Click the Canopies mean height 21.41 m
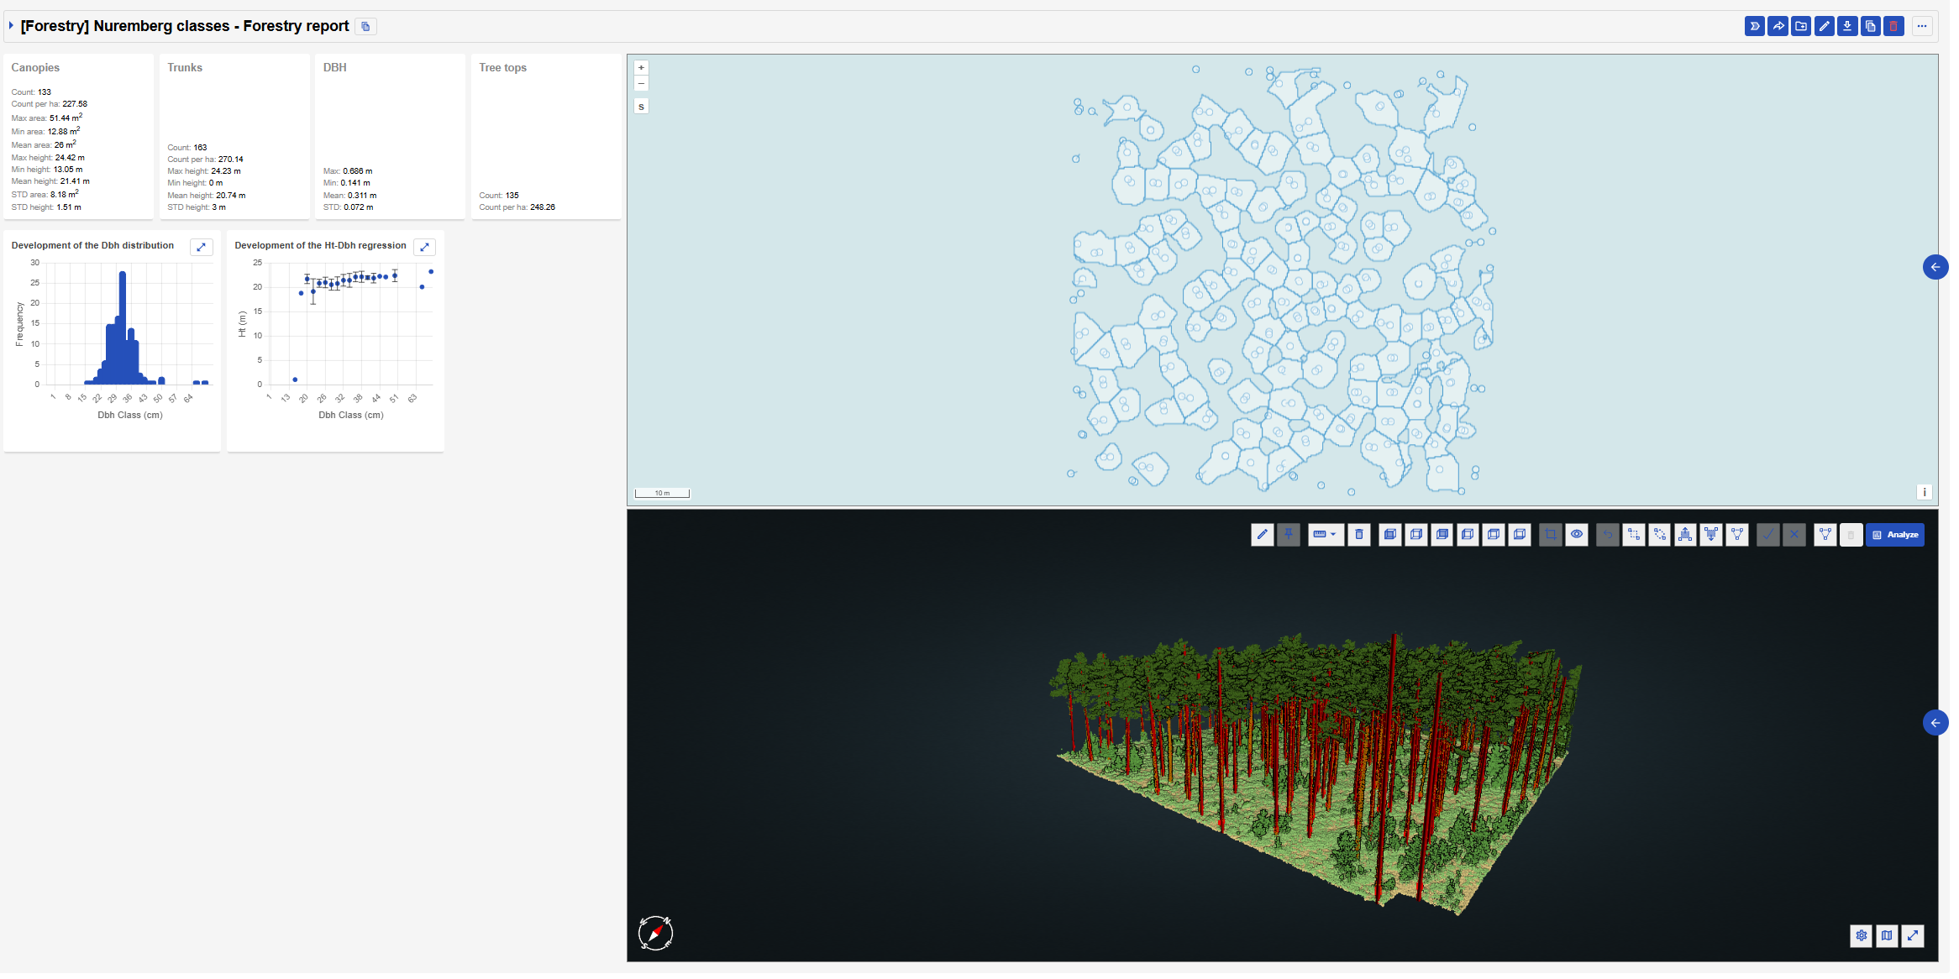The image size is (1959, 979). [x=75, y=181]
